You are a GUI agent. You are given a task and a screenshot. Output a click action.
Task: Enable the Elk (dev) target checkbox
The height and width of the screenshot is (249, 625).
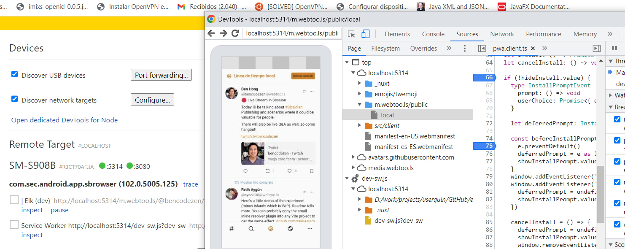pyautogui.click(x=14, y=199)
